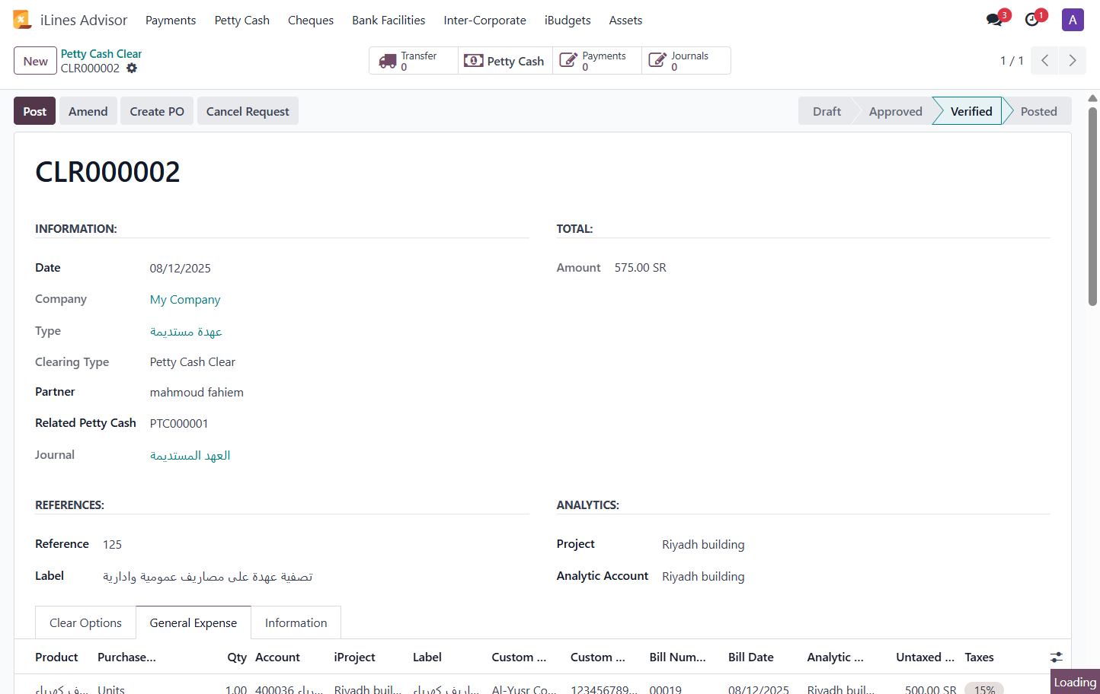Switch to the Information tab
Image resolution: width=1100 pixels, height=694 pixels.
(x=296, y=622)
